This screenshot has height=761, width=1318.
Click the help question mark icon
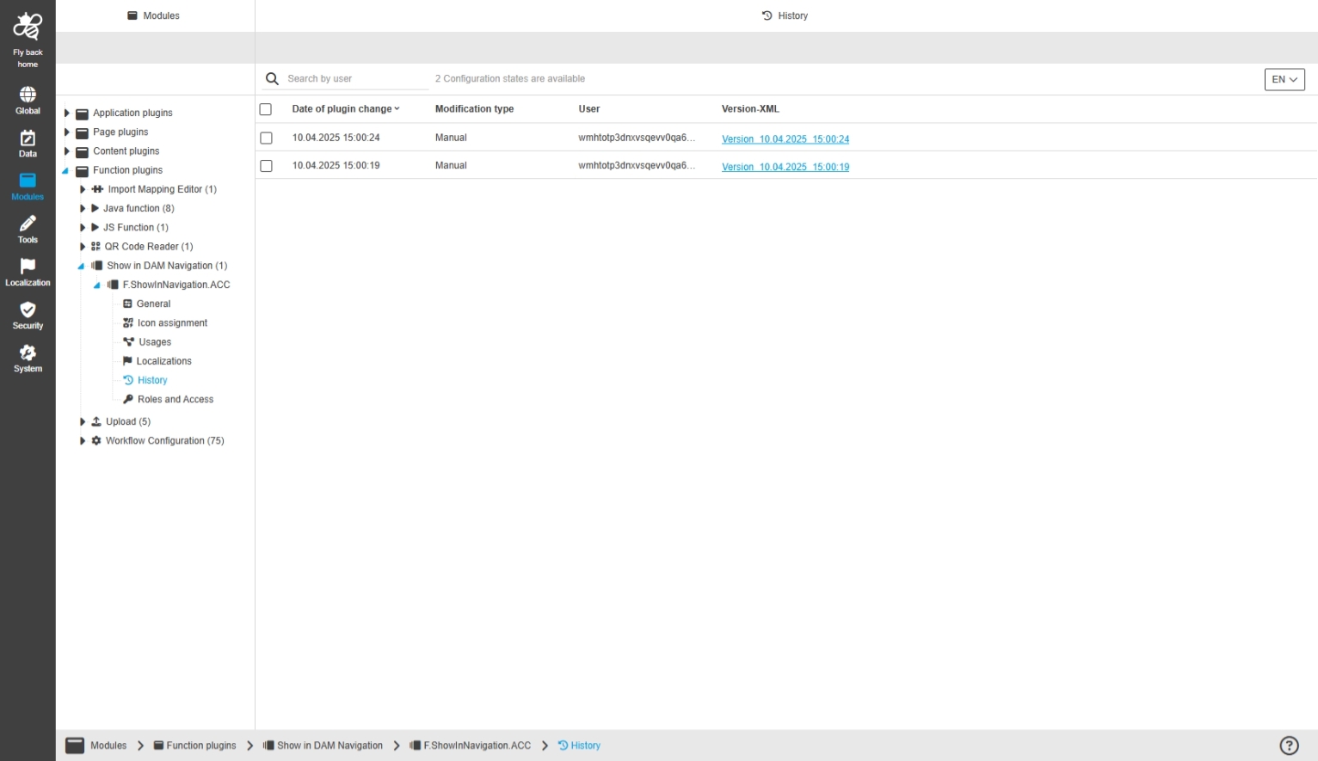point(1289,746)
